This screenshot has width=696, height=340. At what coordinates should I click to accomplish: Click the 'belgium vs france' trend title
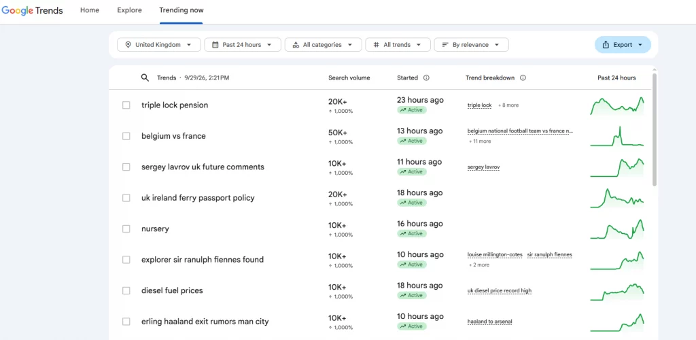(x=173, y=136)
